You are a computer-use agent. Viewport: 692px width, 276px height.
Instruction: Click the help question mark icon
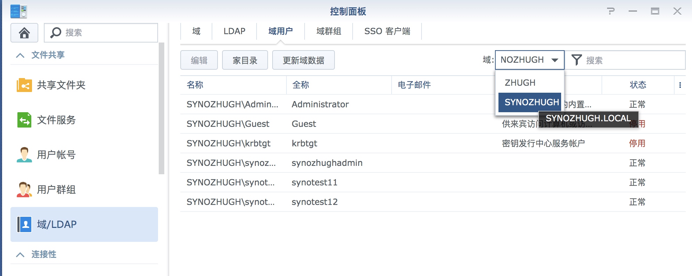click(x=611, y=11)
